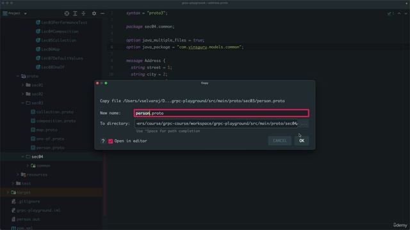Click the map.proto file icon

click(33, 130)
